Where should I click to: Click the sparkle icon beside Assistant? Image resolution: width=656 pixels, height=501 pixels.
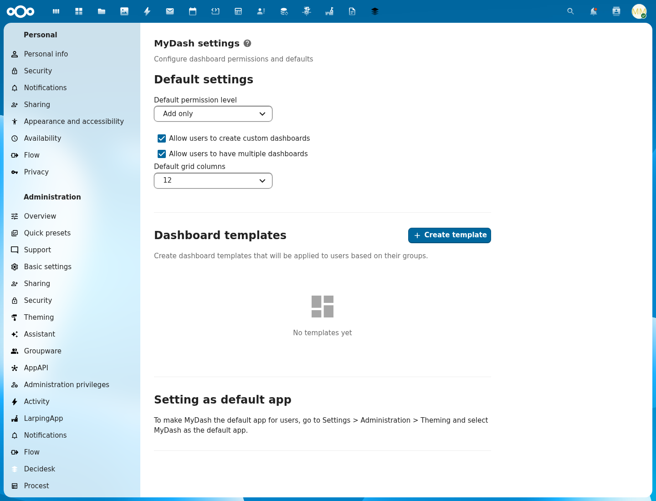point(15,334)
